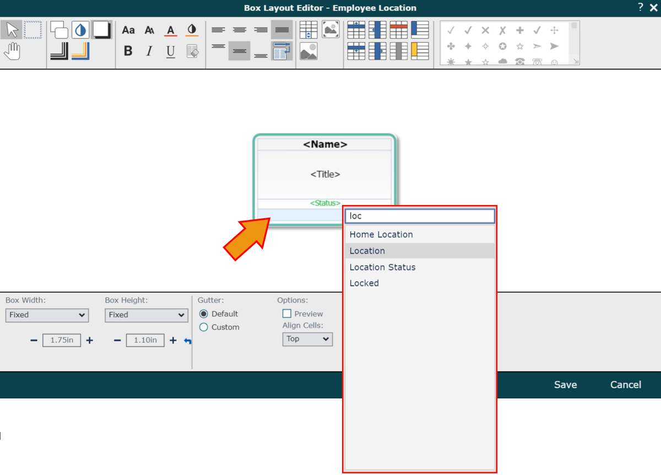Click the blue reset arrow by height
Viewport: 661px width, 475px height.
click(188, 341)
